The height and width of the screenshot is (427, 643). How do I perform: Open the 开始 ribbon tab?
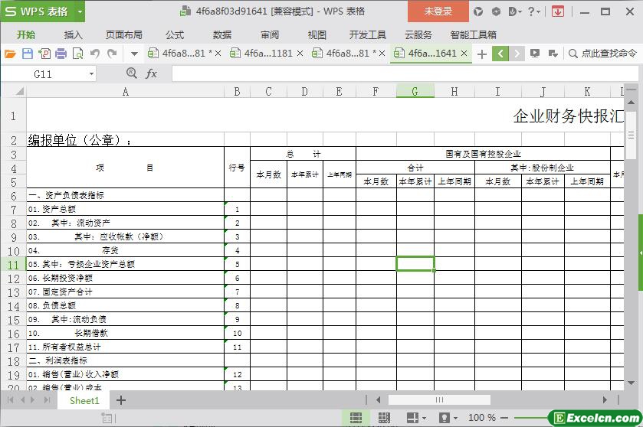point(26,34)
